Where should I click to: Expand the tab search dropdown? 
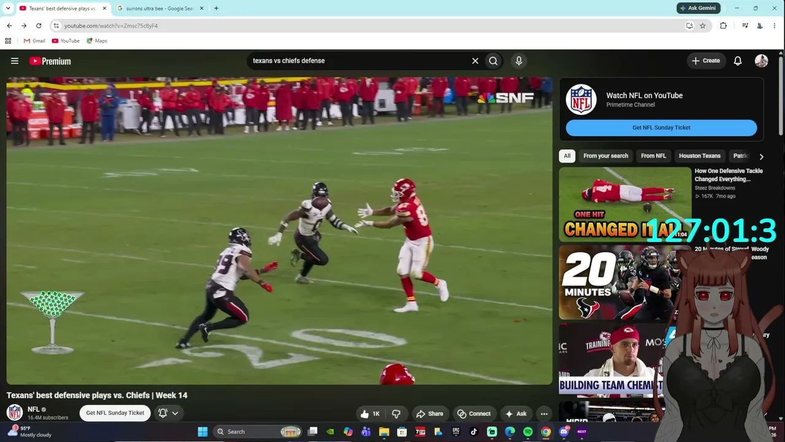click(8, 9)
